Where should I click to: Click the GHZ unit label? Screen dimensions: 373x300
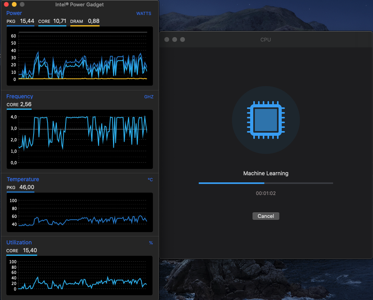pos(149,97)
